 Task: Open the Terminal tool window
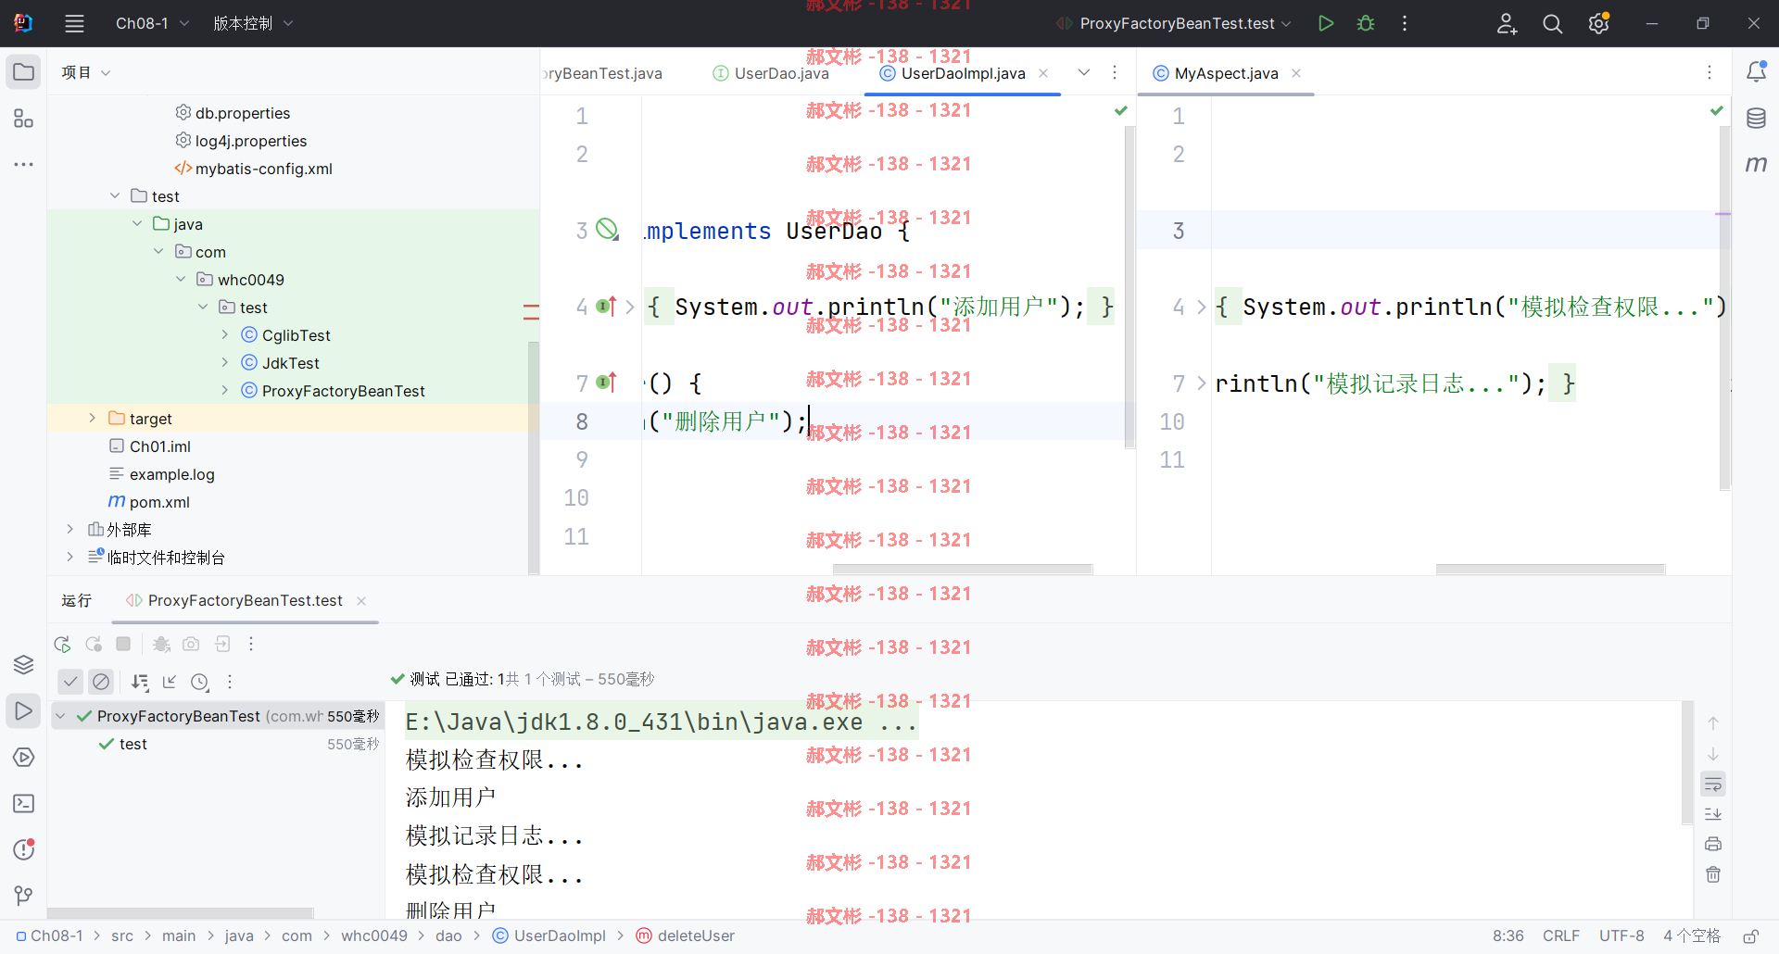24,803
